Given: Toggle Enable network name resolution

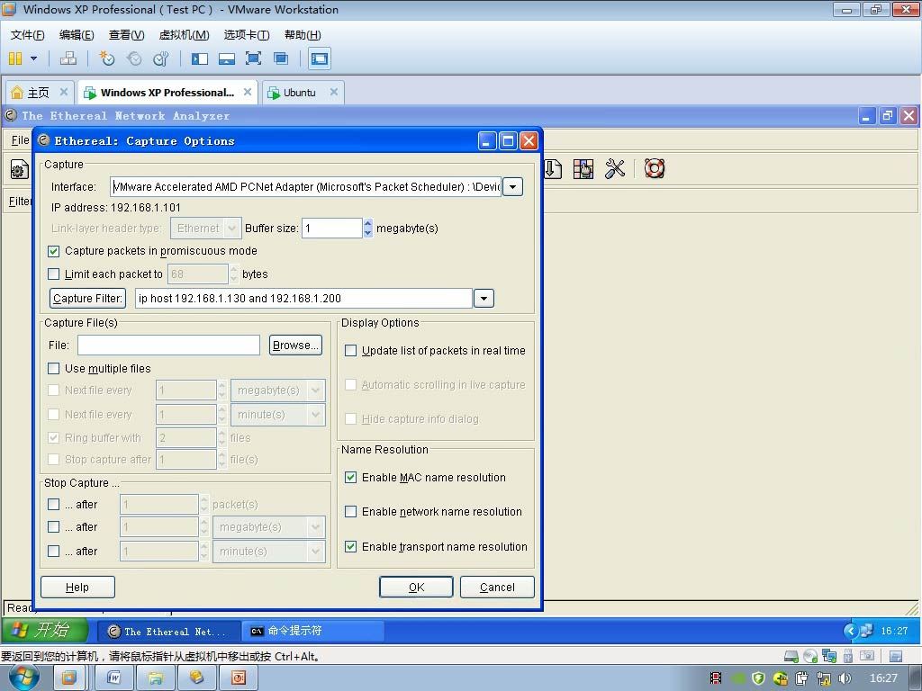Looking at the screenshot, I should [x=350, y=512].
